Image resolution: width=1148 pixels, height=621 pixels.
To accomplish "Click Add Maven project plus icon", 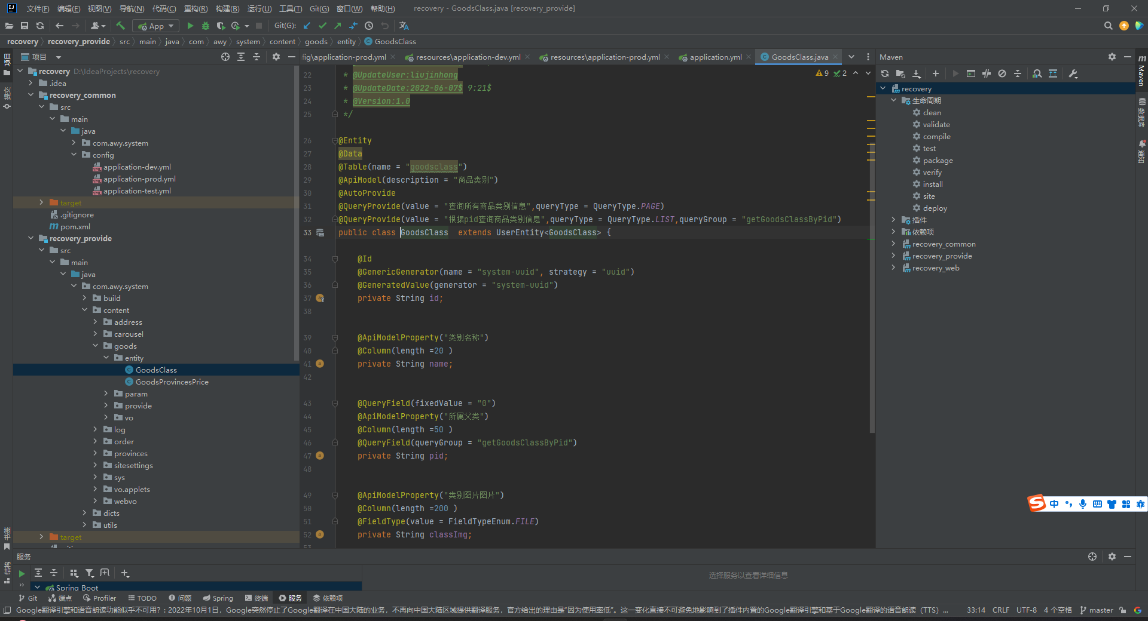I will coord(936,73).
